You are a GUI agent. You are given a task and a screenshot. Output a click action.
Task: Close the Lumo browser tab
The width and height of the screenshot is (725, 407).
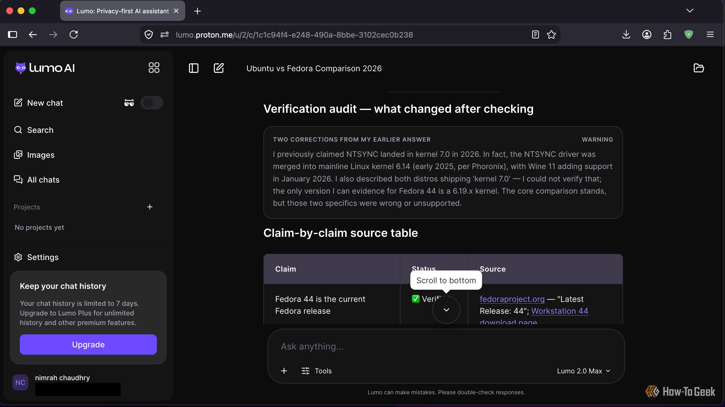pos(176,11)
